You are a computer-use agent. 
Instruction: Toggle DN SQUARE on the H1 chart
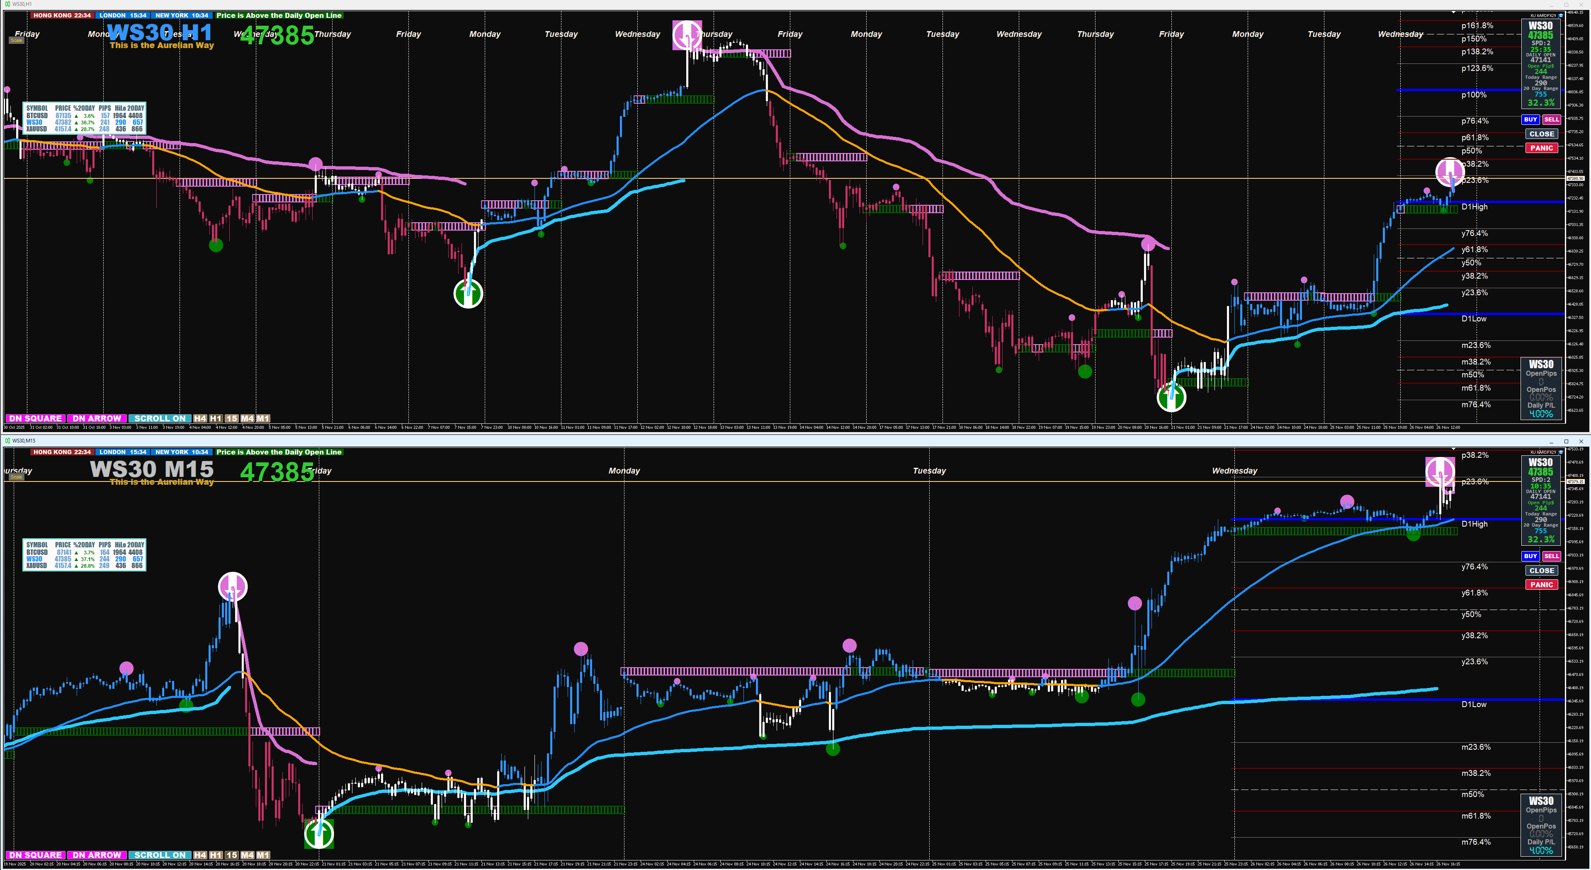click(x=35, y=419)
